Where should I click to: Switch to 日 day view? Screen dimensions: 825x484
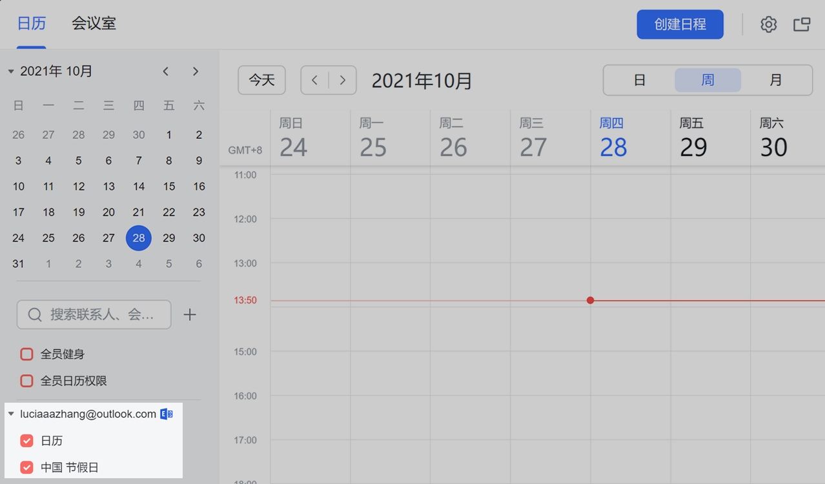(640, 80)
